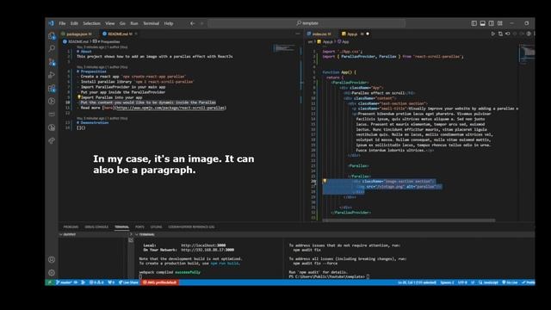Image resolution: width=551 pixels, height=310 pixels.
Task: Click the Run code play icon in editor toolbar
Action: pyautogui.click(x=493, y=34)
